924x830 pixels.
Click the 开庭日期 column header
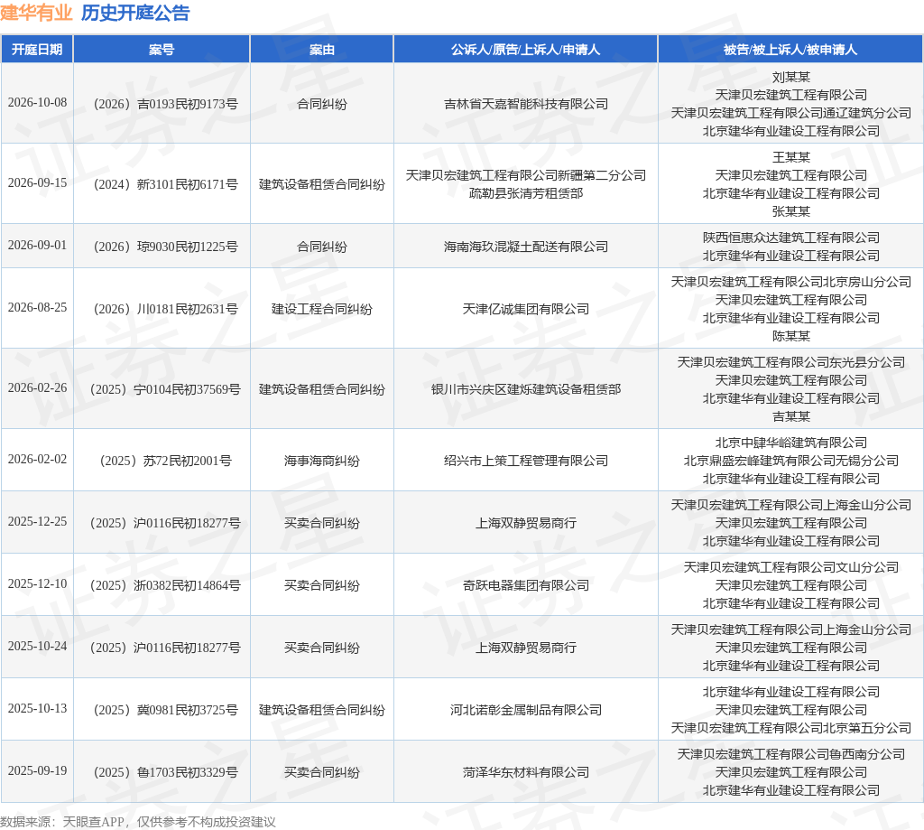pos(37,50)
